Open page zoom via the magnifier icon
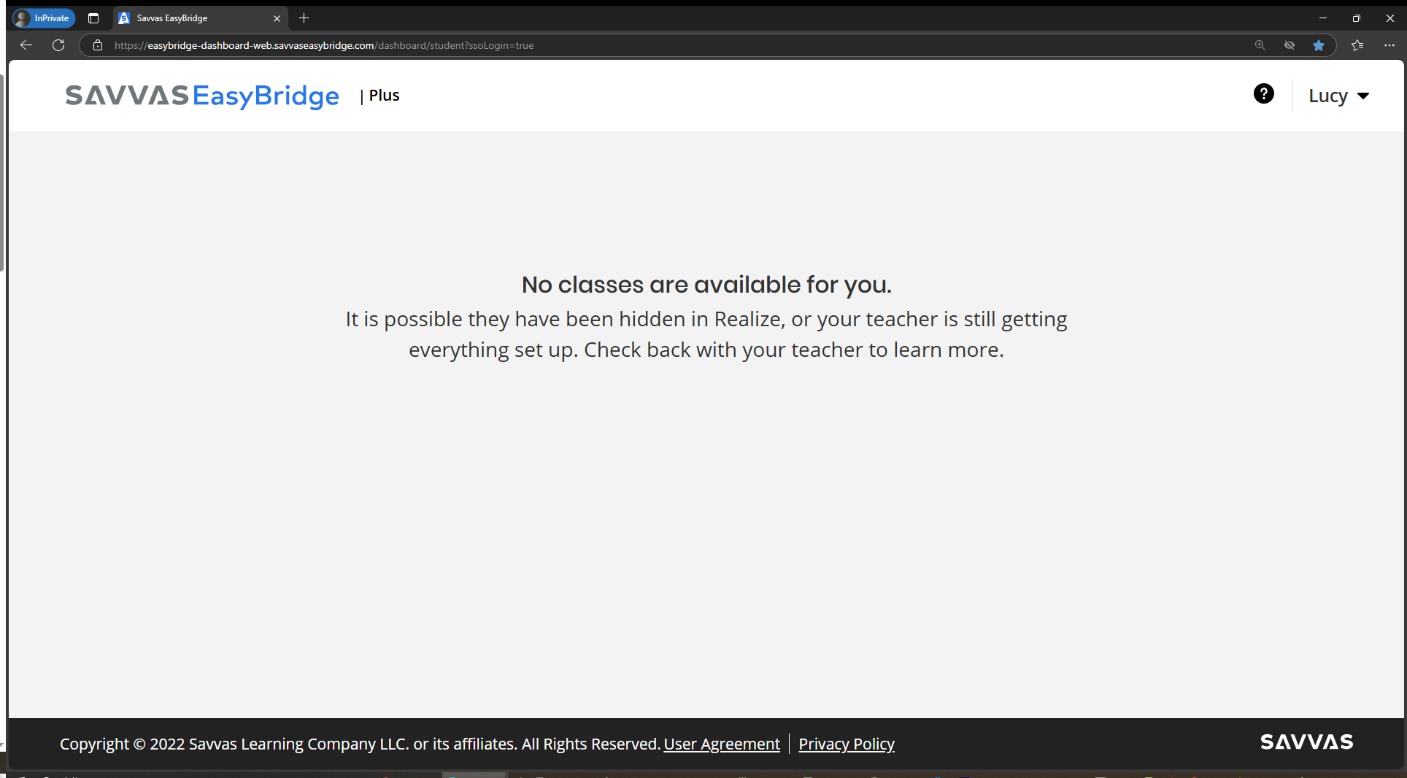The width and height of the screenshot is (1407, 778). tap(1260, 45)
